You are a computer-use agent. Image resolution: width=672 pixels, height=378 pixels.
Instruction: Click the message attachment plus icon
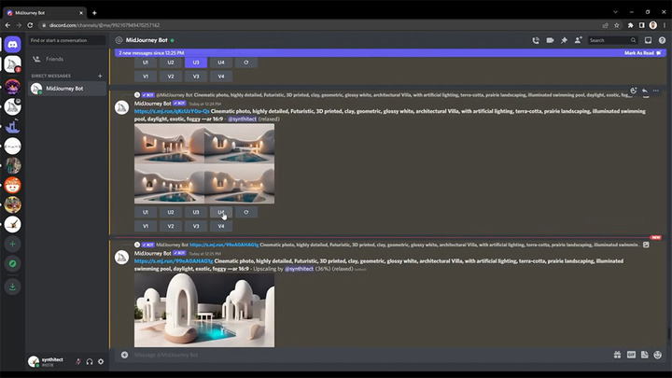124,355
